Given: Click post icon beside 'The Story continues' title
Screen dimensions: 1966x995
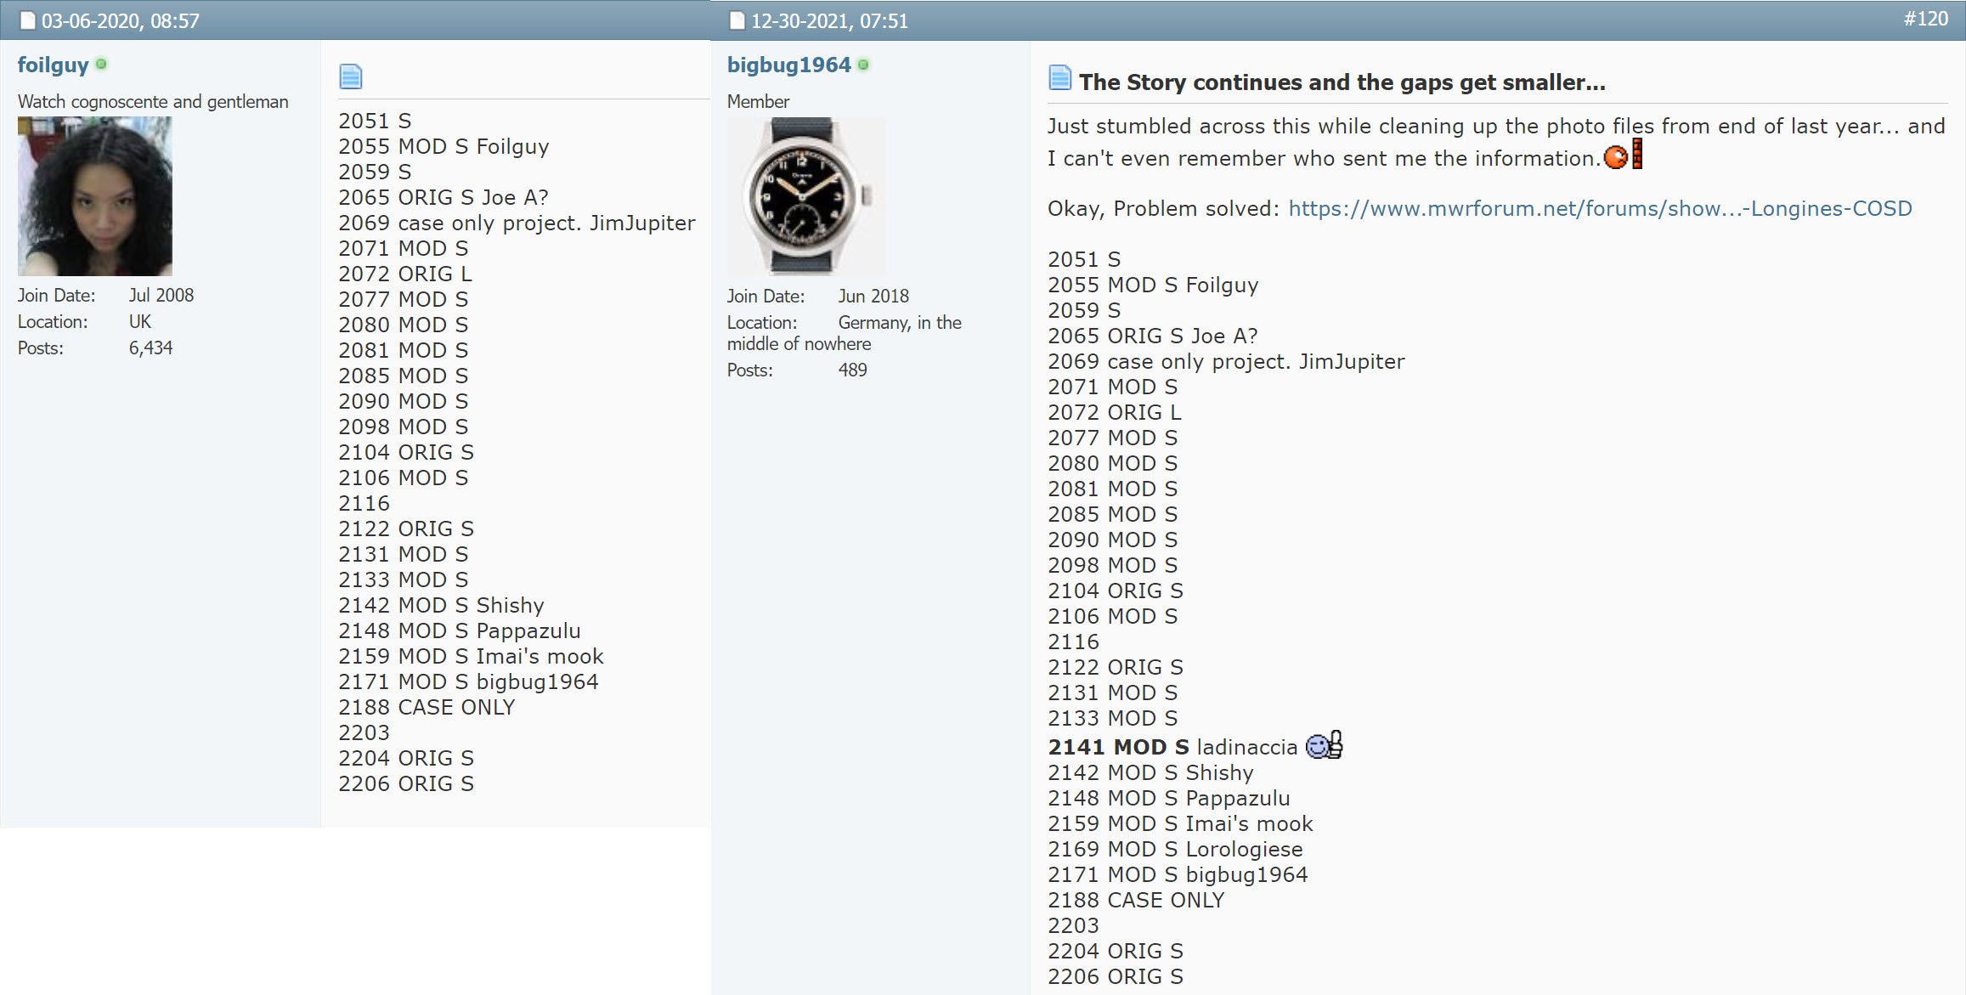Looking at the screenshot, I should tap(1059, 78).
